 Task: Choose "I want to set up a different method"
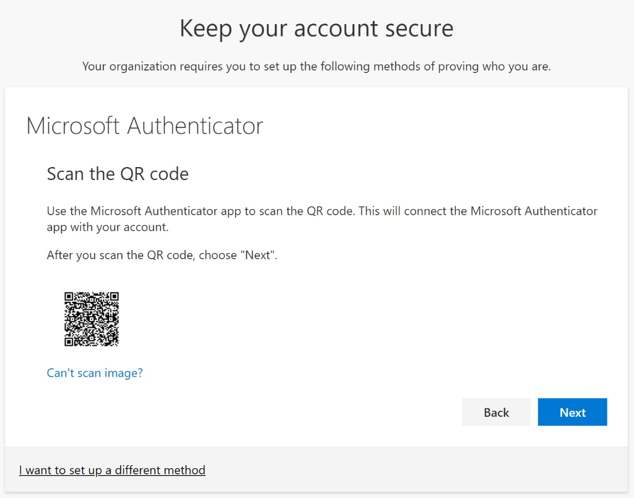tap(112, 470)
